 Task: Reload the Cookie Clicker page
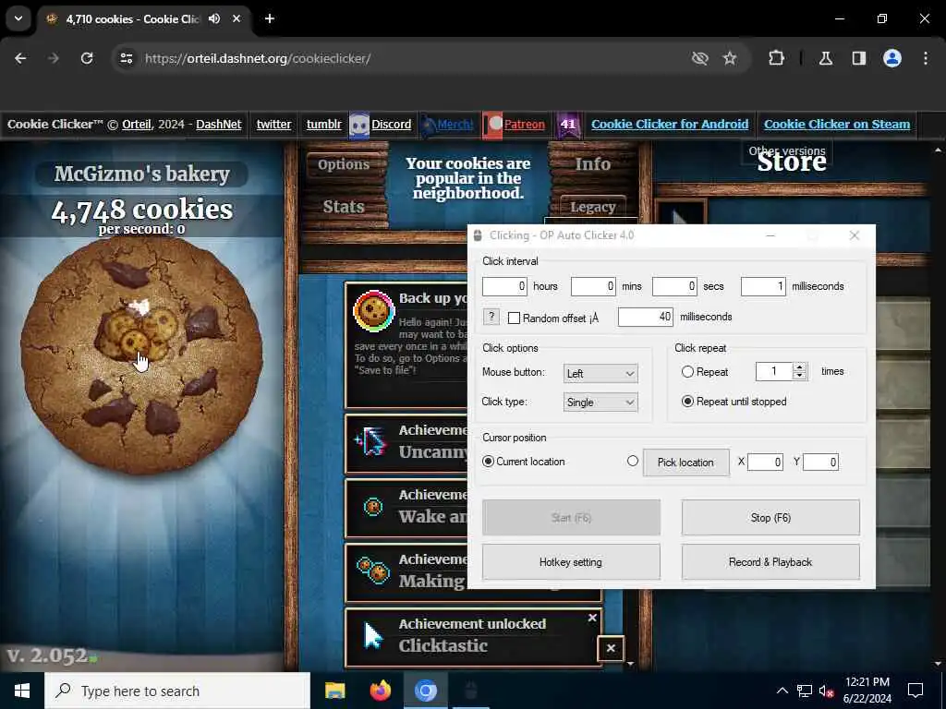[x=87, y=58]
